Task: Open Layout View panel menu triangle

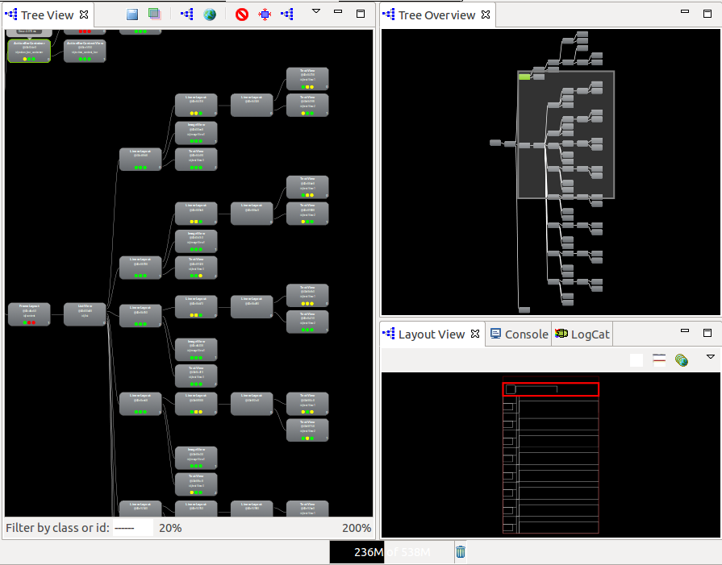Action: tap(711, 356)
